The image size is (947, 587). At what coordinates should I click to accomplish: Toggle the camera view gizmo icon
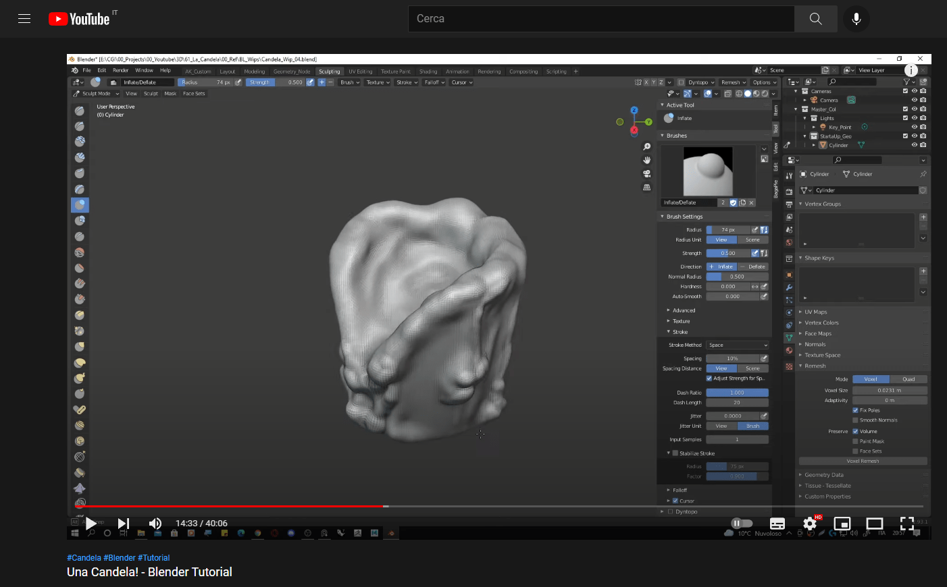point(646,173)
